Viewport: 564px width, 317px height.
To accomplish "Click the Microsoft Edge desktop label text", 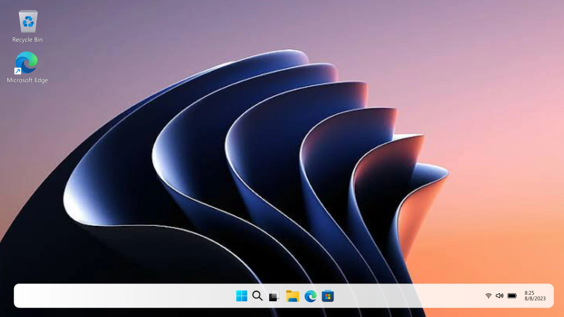I will pyautogui.click(x=27, y=80).
